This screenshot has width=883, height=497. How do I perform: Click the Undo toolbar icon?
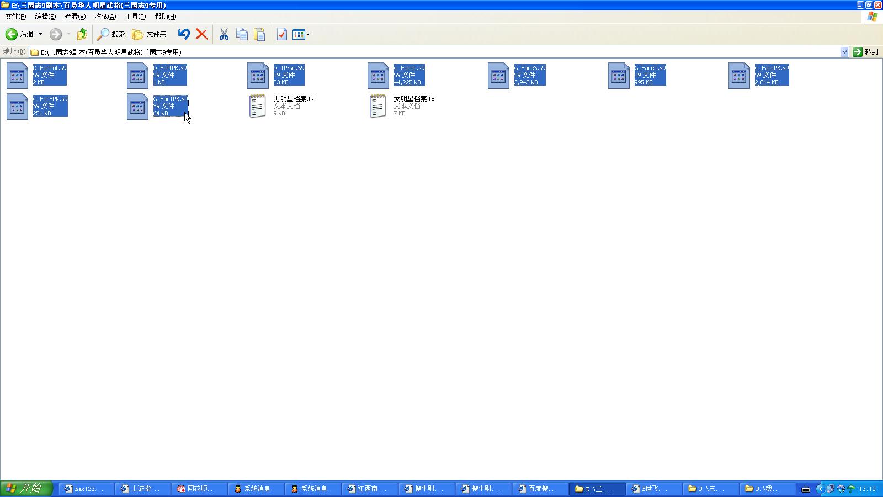pyautogui.click(x=184, y=34)
